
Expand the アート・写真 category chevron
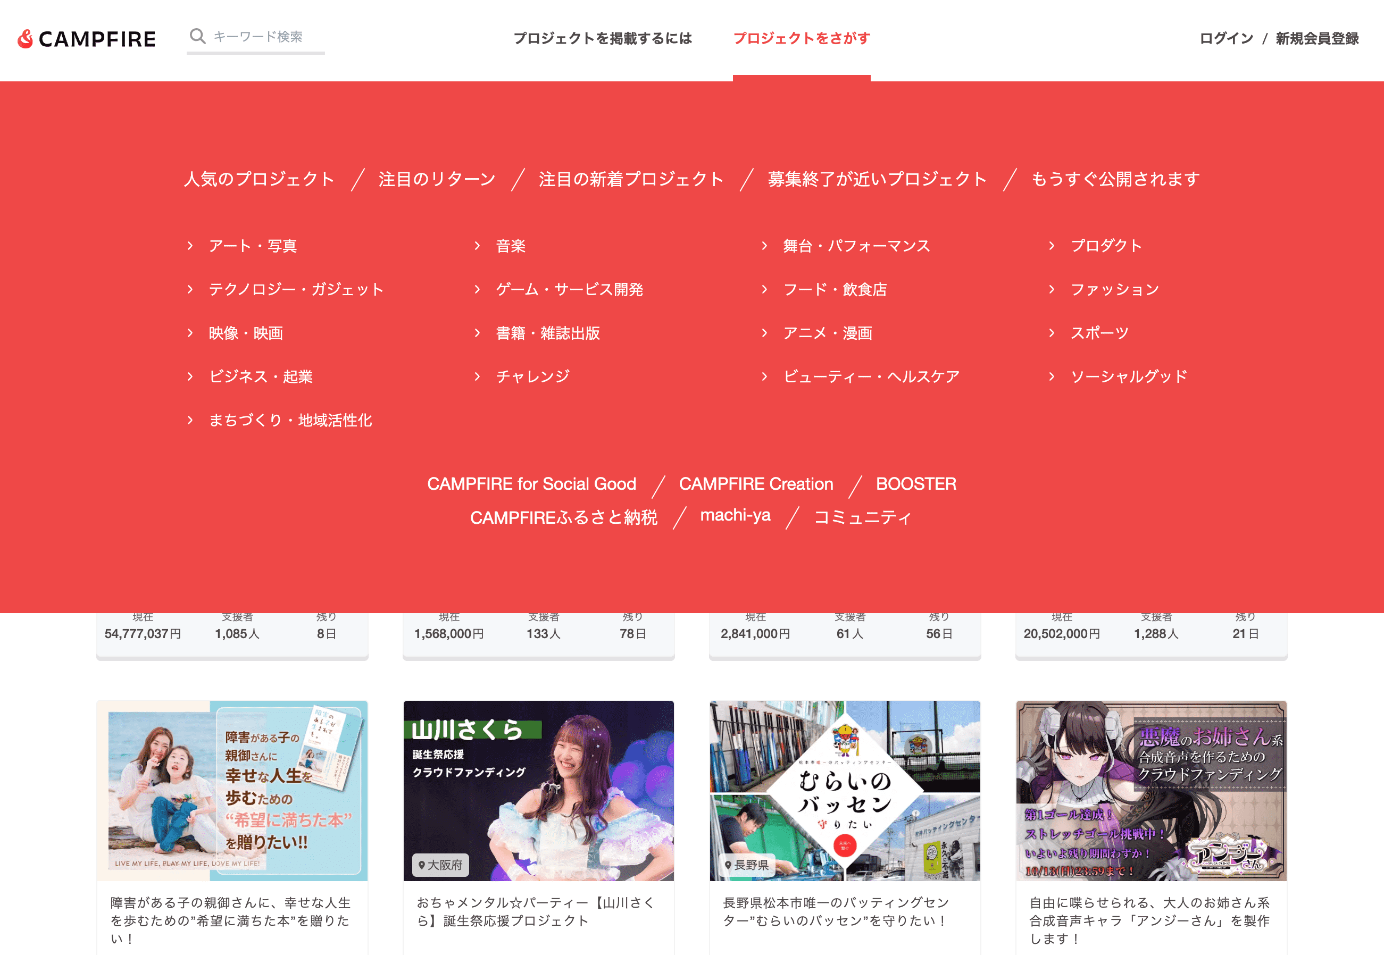pyautogui.click(x=190, y=245)
